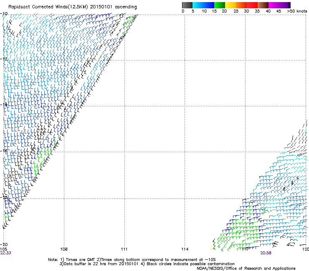Click the green 15-20 knots legend swatch
This screenshot has height=271, width=309.
click(220, 5)
